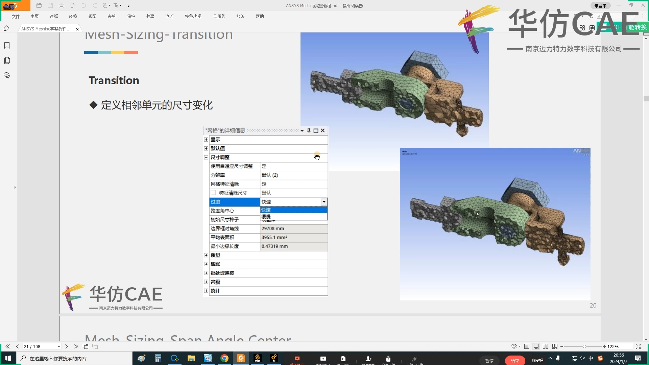Expand the left navigation panel arrow
This screenshot has height=365, width=649.
tap(15, 187)
